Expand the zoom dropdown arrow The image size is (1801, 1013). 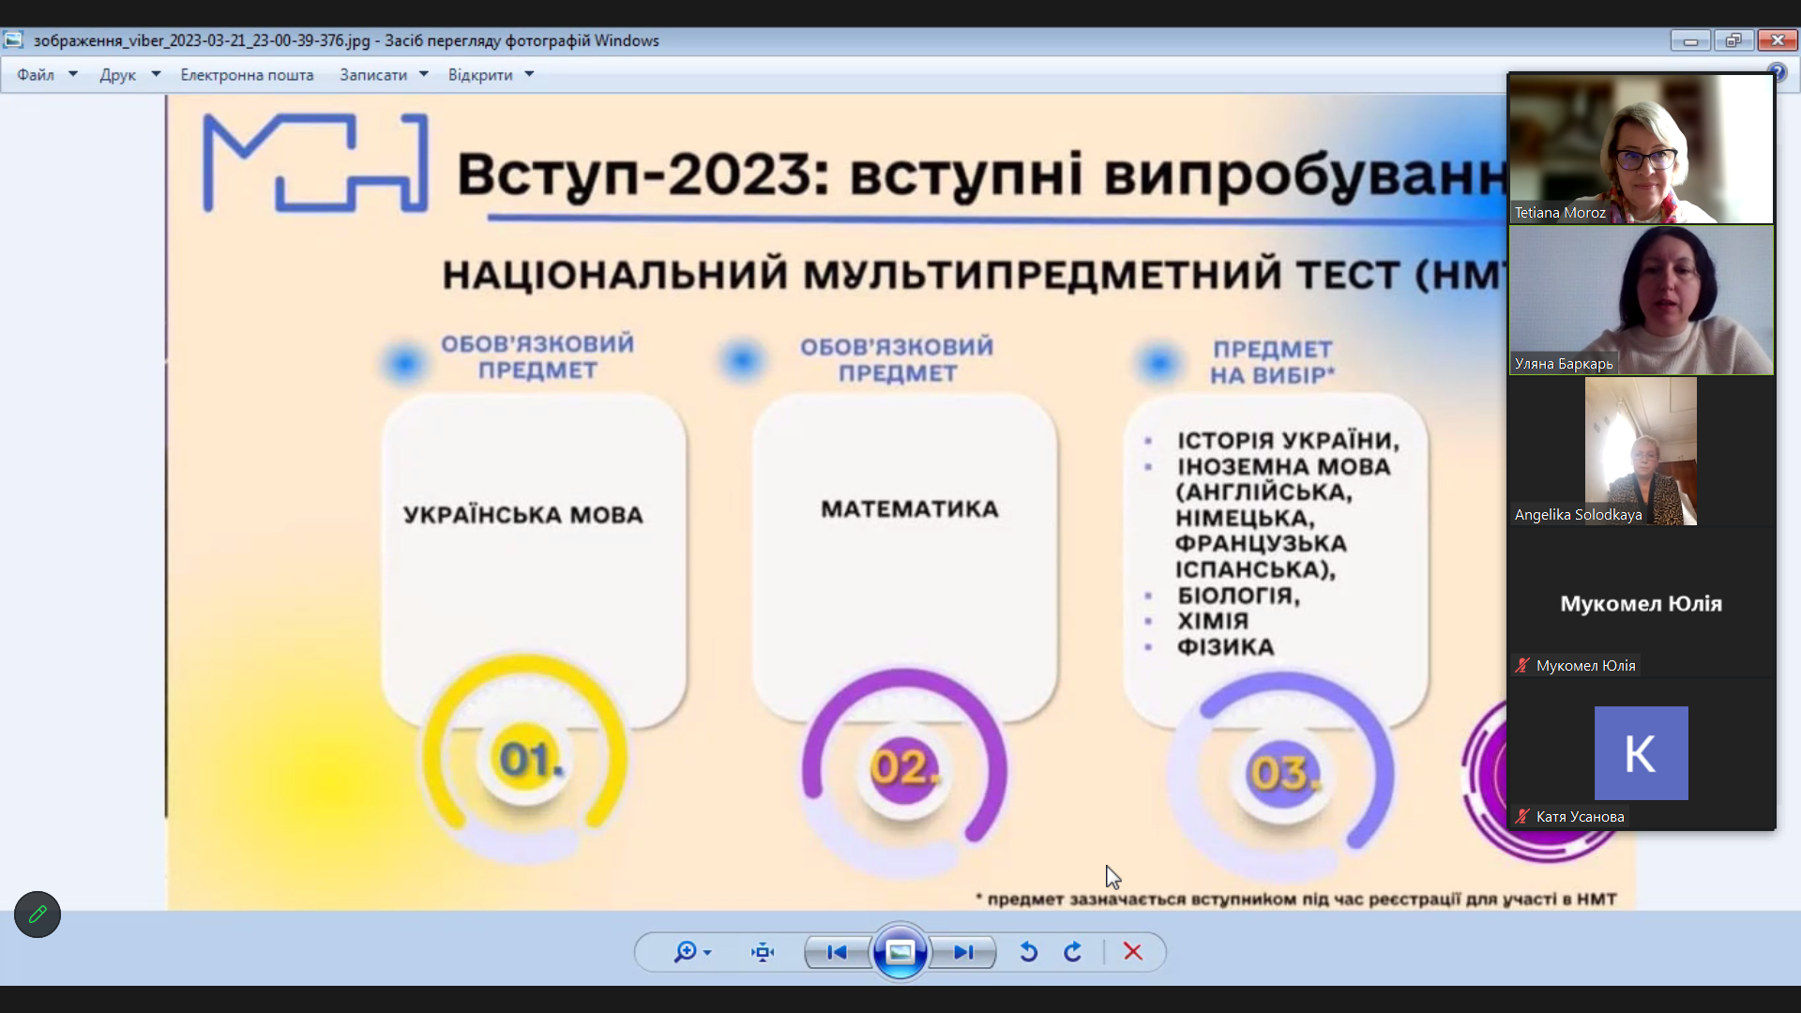(707, 953)
